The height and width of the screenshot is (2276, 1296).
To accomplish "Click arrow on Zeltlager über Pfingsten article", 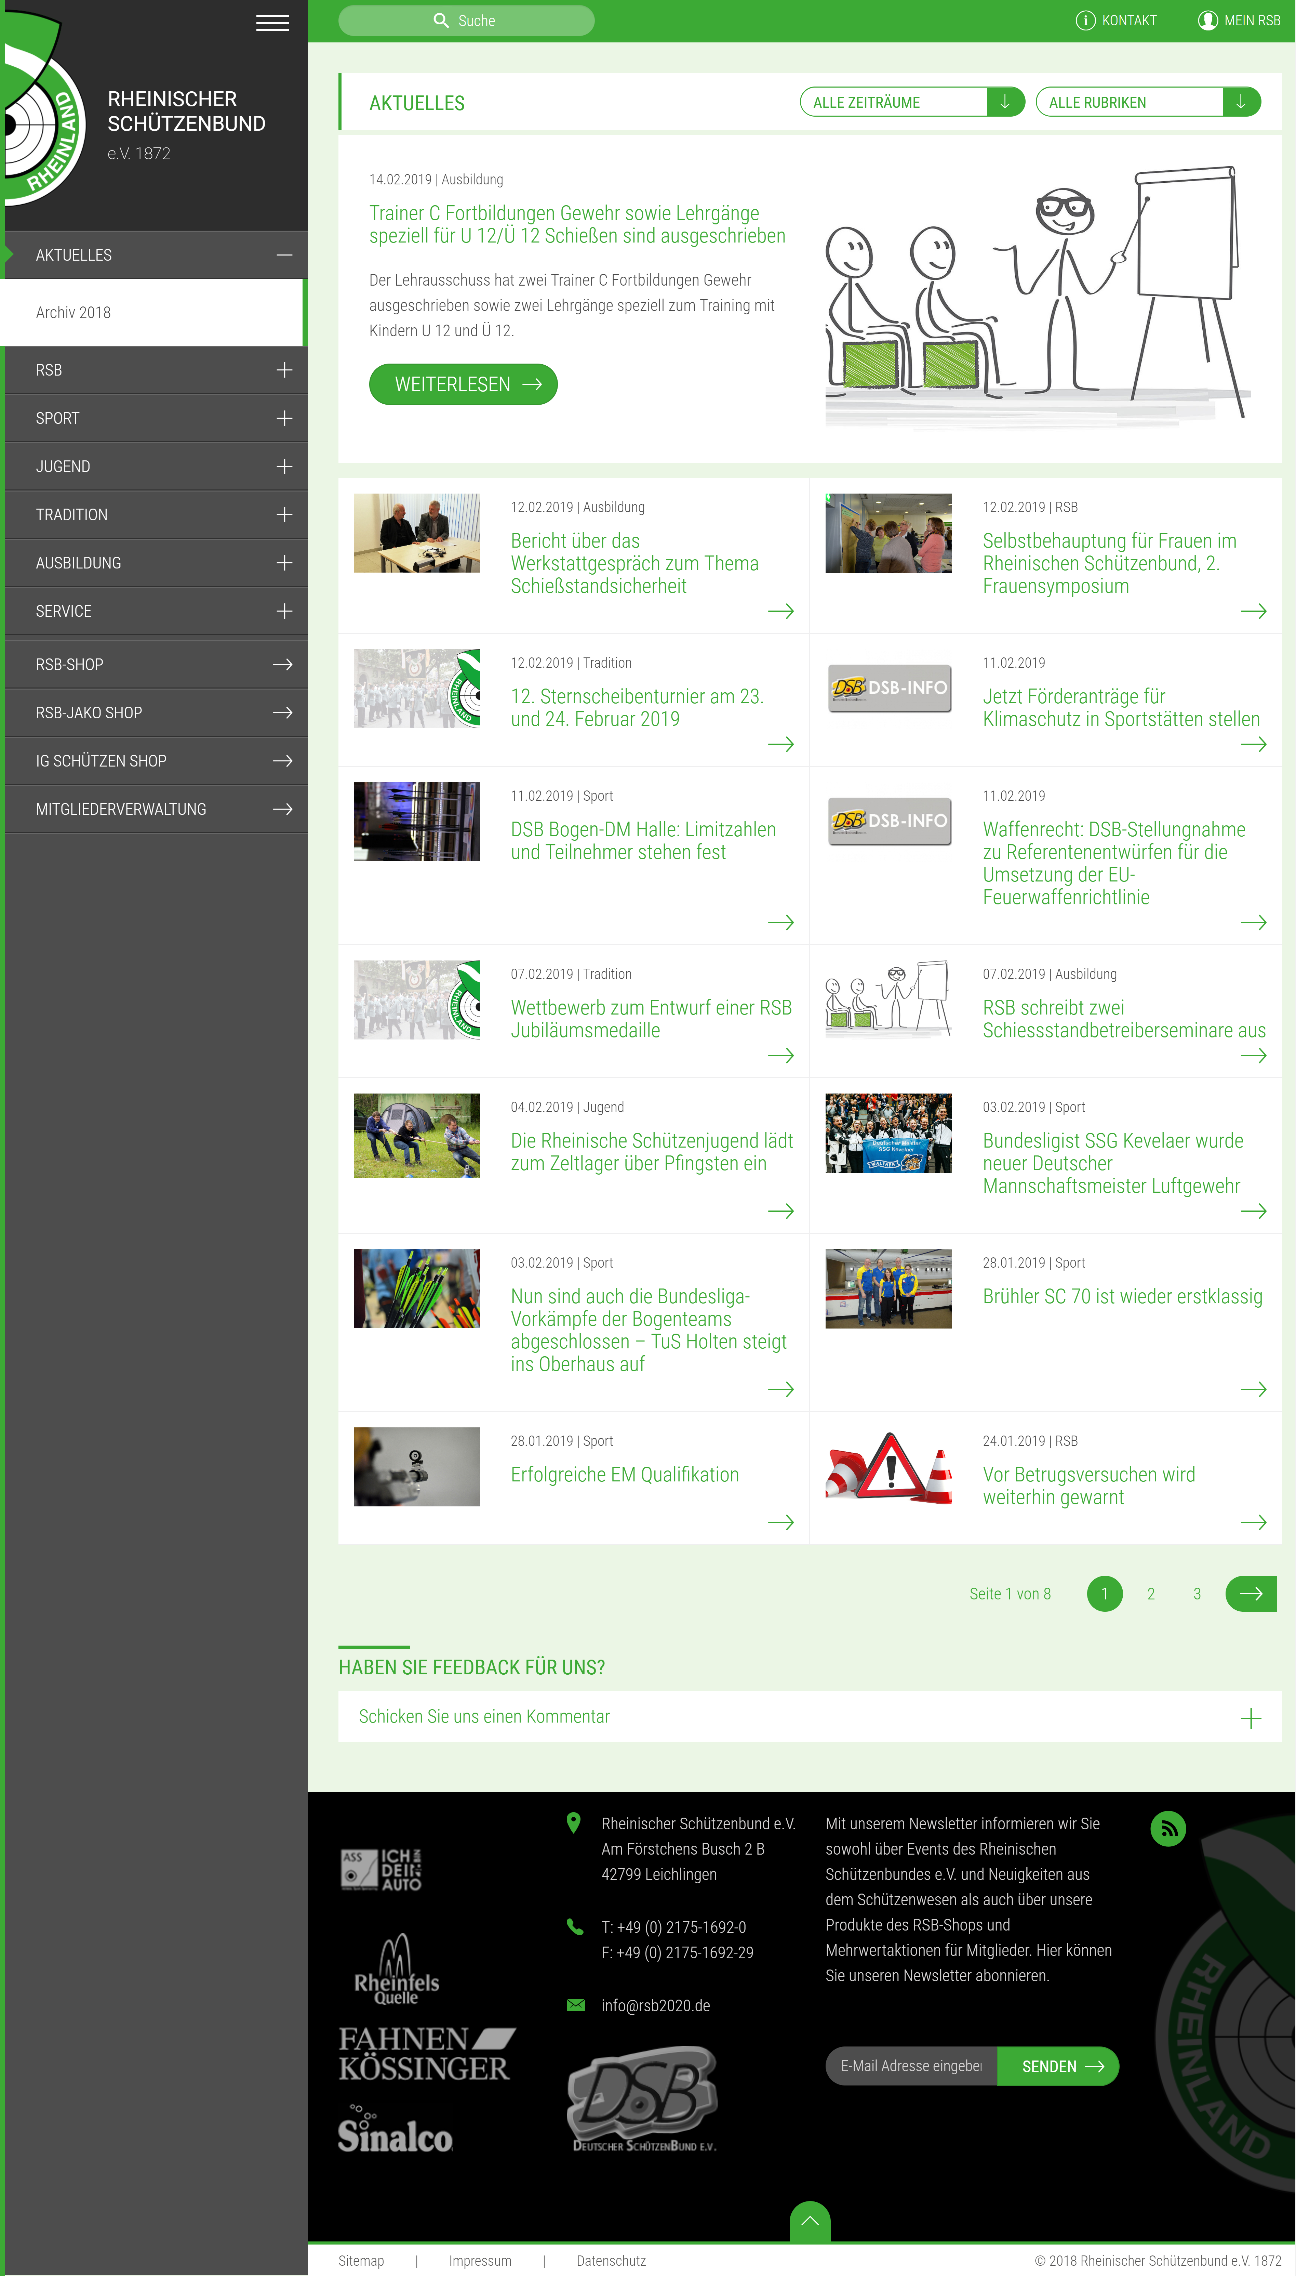I will (780, 1211).
